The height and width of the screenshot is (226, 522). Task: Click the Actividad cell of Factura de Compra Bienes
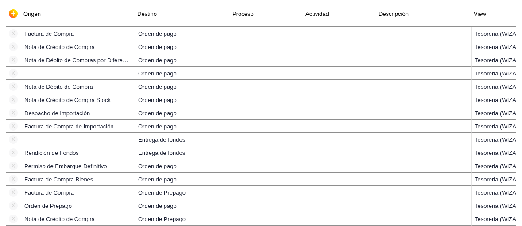[x=339, y=179]
